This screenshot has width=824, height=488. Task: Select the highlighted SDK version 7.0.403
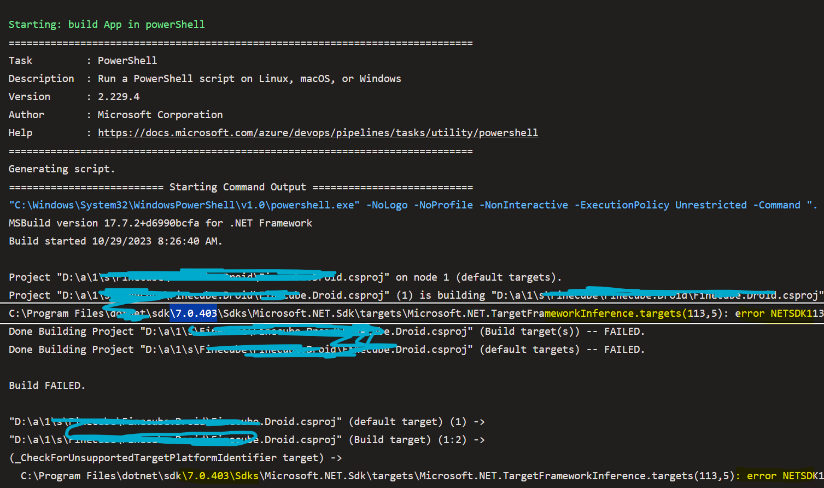(194, 313)
